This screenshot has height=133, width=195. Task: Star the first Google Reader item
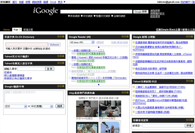pyautogui.click(x=70, y=50)
